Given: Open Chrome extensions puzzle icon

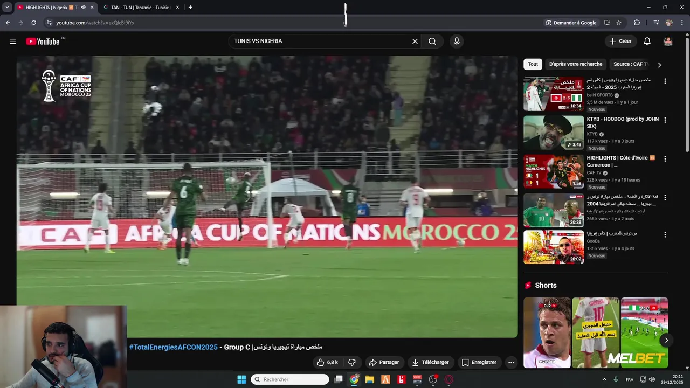Looking at the screenshot, I should [637, 23].
